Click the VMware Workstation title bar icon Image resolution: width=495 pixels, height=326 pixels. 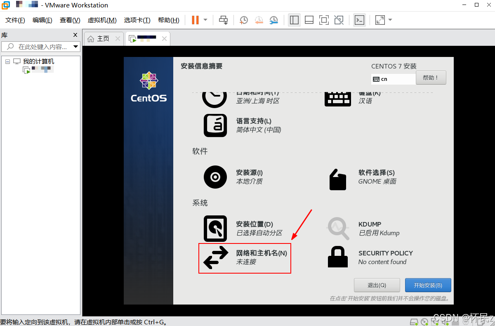tap(6, 5)
